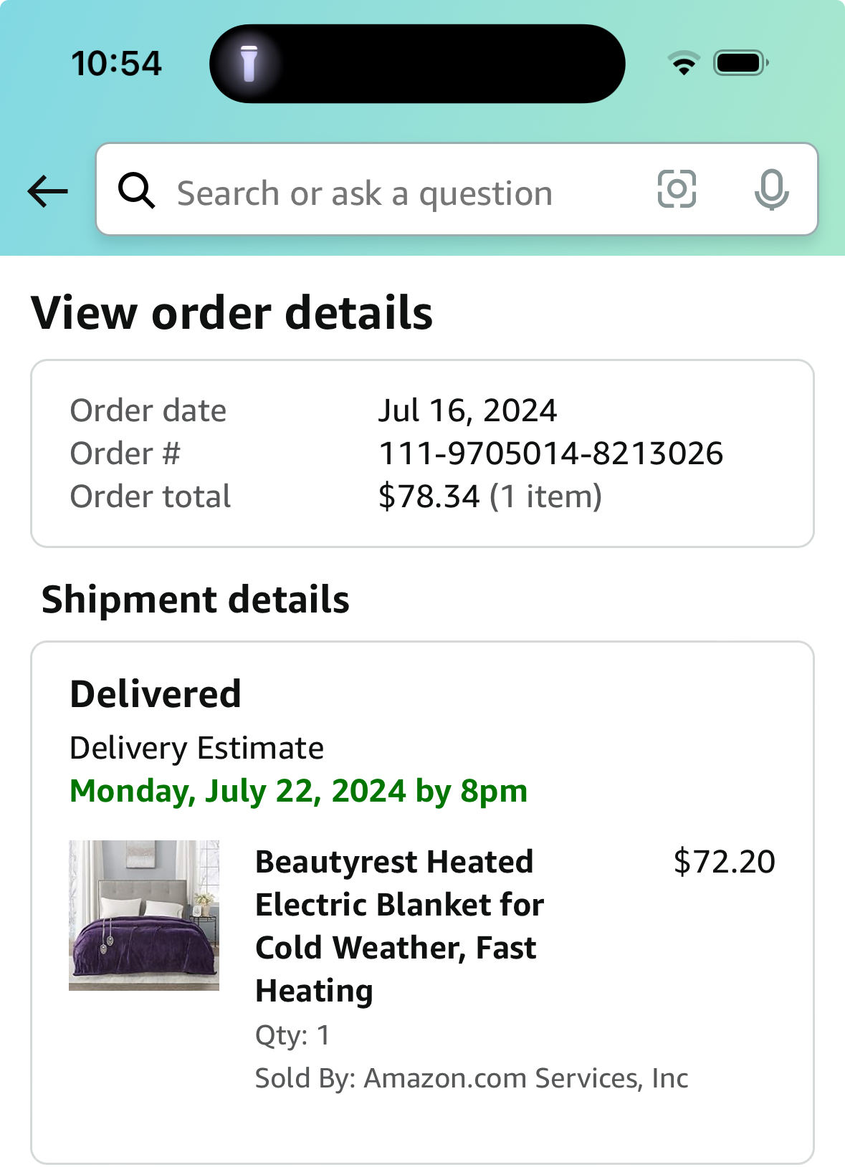Open the heated blanket product thumbnail

pyautogui.click(x=144, y=916)
